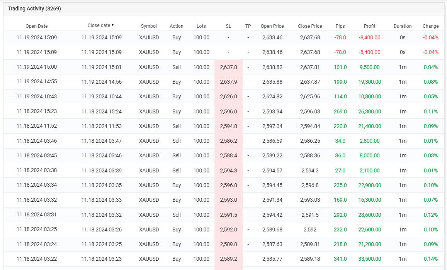Sort by the Change column header
The image size is (447, 270).
pyautogui.click(x=430, y=26)
